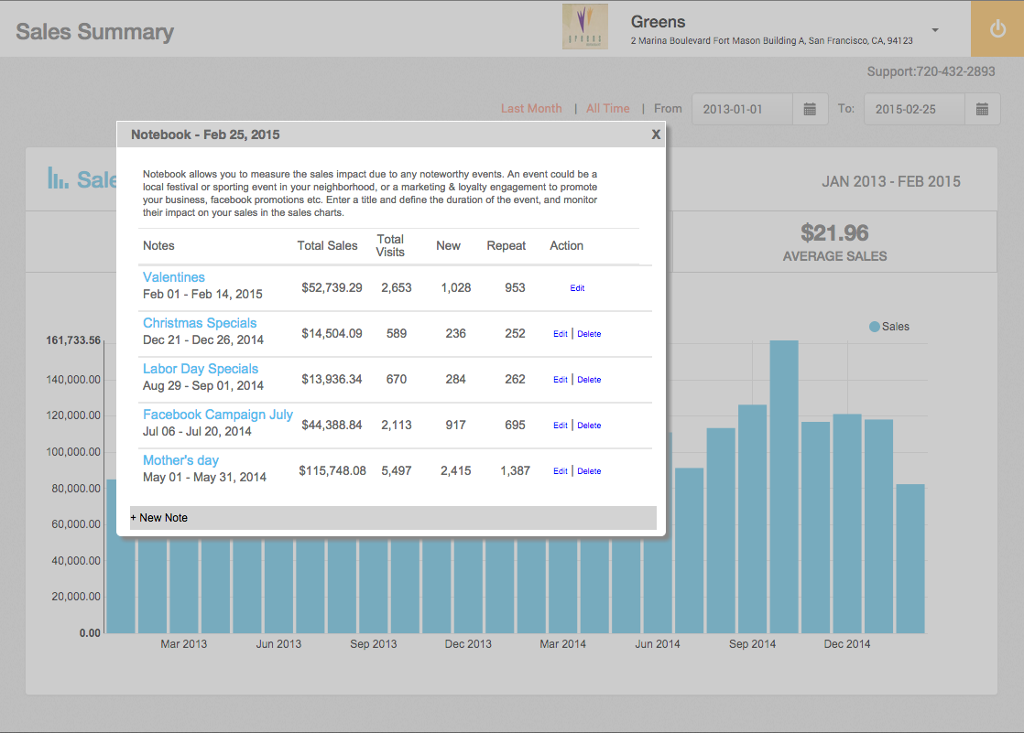This screenshot has width=1024, height=733.
Task: Click the Total Sales column header
Action: click(327, 245)
